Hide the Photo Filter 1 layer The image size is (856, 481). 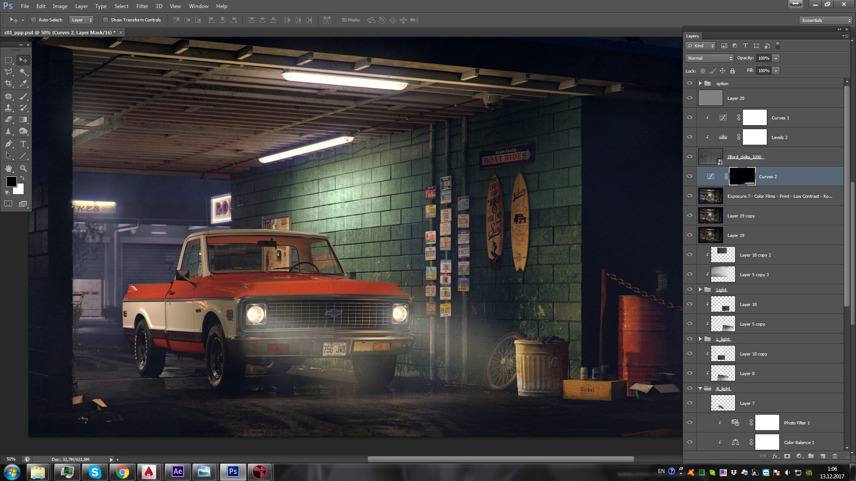690,423
